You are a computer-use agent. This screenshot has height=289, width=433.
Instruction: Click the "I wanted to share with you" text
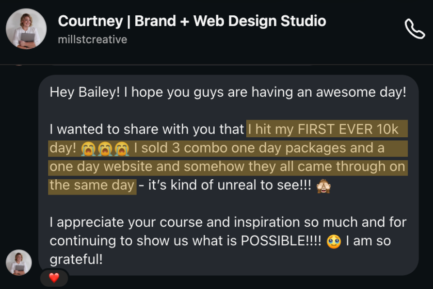[x=147, y=130]
